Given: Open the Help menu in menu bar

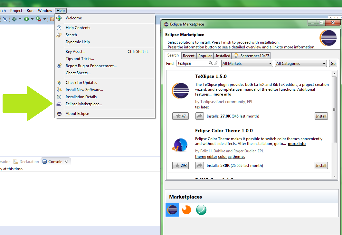Looking at the screenshot, I should coord(61,11).
